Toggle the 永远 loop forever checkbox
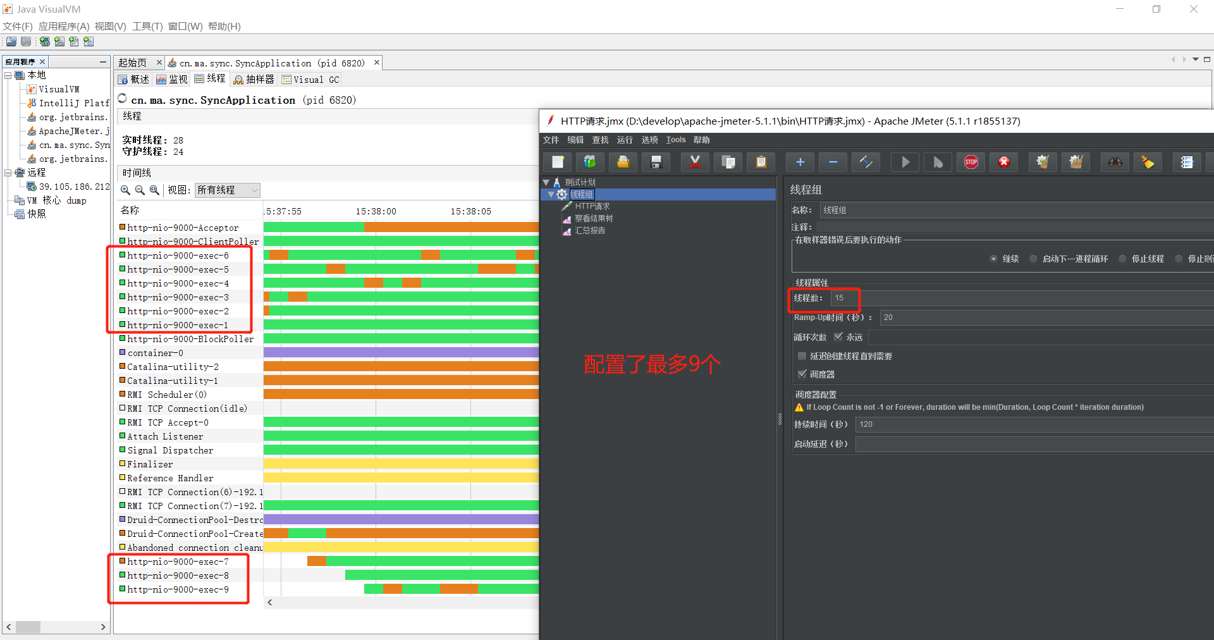 point(838,337)
